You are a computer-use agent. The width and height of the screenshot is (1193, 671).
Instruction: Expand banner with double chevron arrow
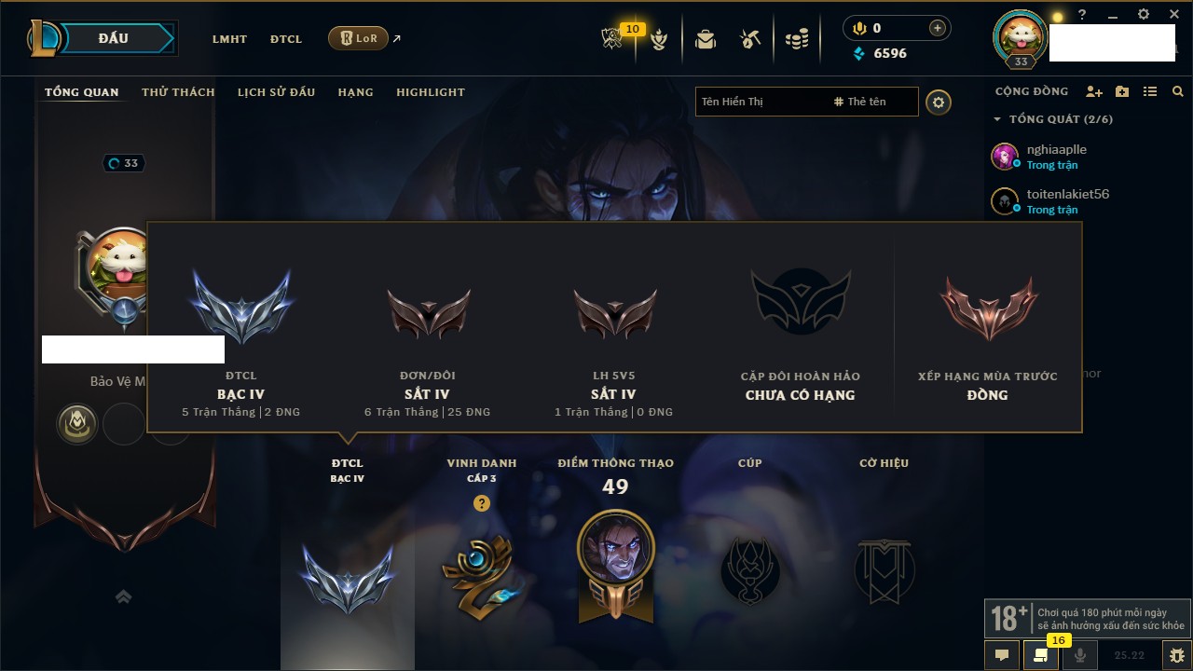click(x=123, y=596)
